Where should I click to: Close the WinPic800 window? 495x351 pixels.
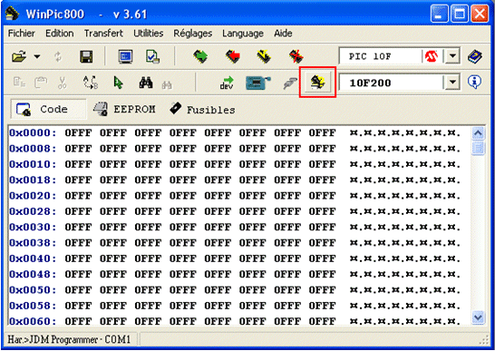point(480,15)
